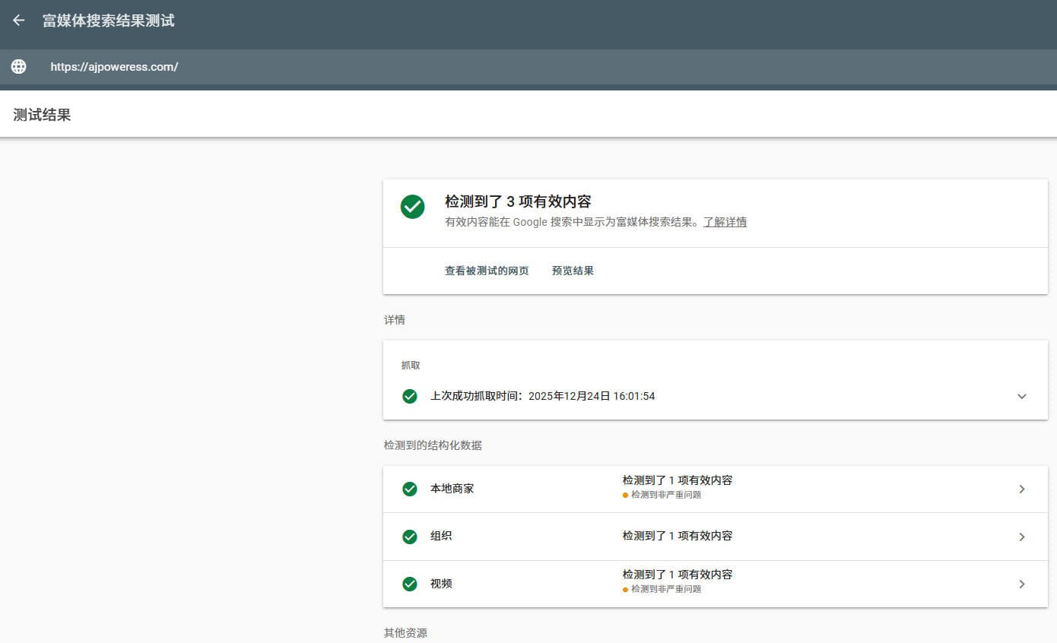1057x643 pixels.
Task: Click the green check icon beside 视频
Action: click(410, 584)
